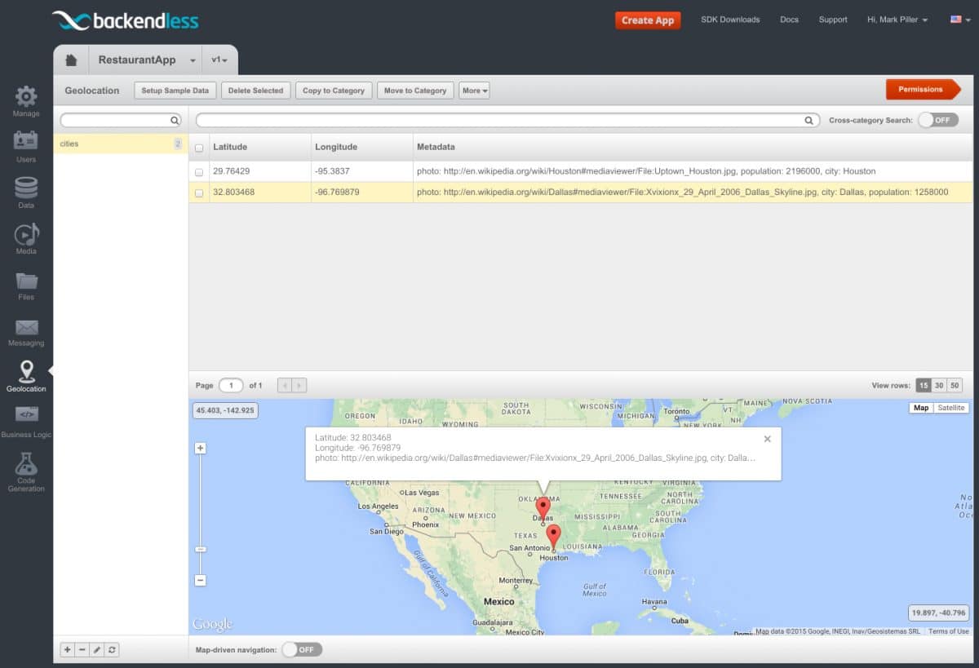Image resolution: width=979 pixels, height=668 pixels.
Task: Go to the next page arrow
Action: click(x=299, y=385)
